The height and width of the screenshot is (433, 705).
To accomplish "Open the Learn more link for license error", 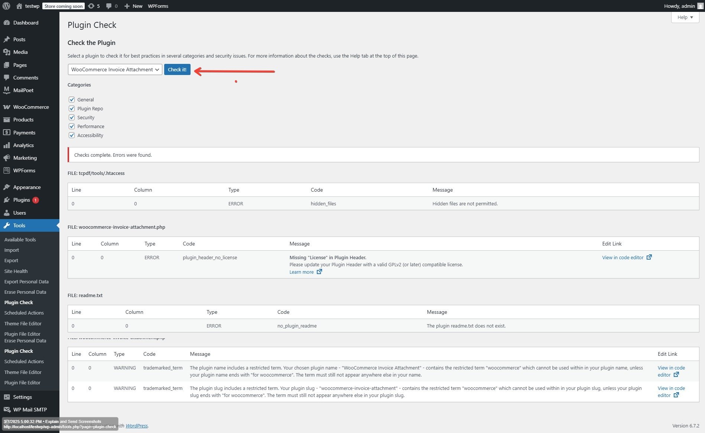I will [x=302, y=272].
